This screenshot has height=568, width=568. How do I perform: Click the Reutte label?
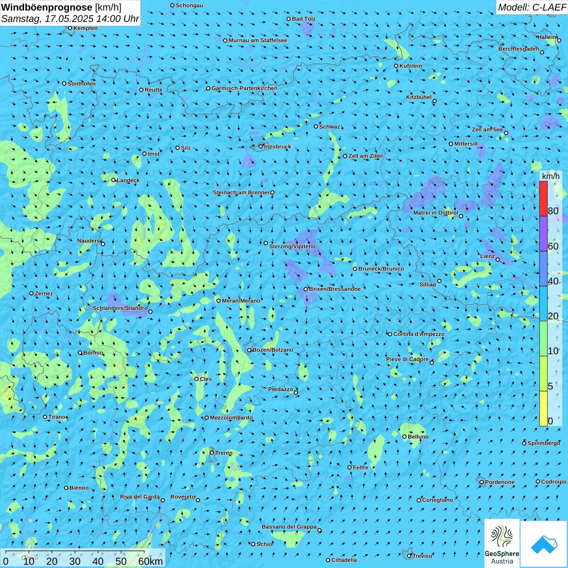pos(153,90)
